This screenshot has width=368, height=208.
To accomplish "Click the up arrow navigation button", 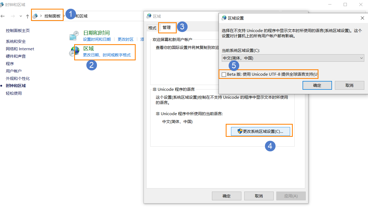I will pos(28,16).
